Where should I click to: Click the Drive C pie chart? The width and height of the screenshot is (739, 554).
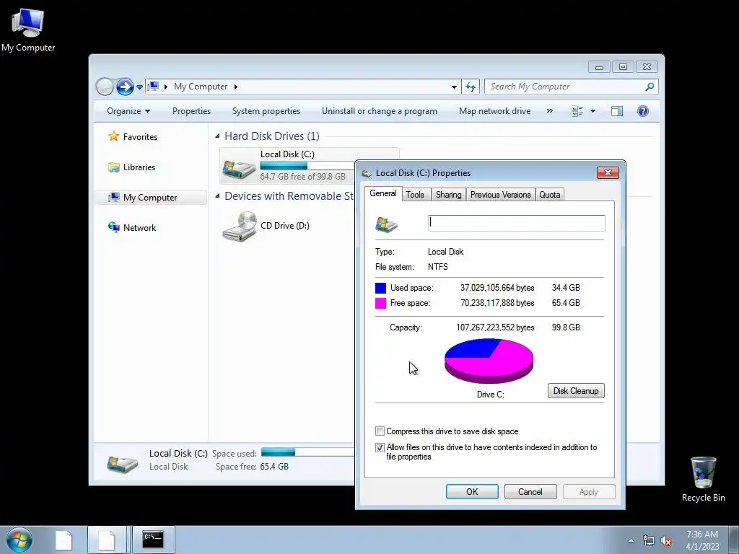point(489,361)
